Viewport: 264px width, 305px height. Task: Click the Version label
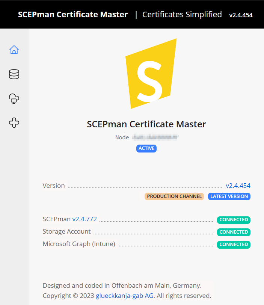[54, 186]
